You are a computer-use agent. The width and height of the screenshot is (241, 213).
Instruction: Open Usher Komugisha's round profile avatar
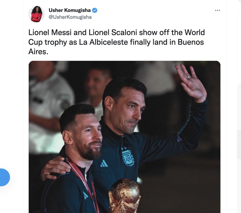click(36, 14)
